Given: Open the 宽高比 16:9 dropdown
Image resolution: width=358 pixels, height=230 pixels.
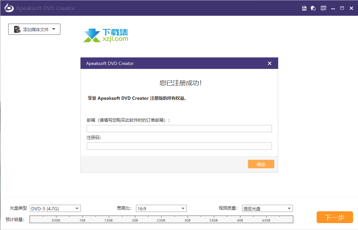Looking at the screenshot, I should coord(161,208).
